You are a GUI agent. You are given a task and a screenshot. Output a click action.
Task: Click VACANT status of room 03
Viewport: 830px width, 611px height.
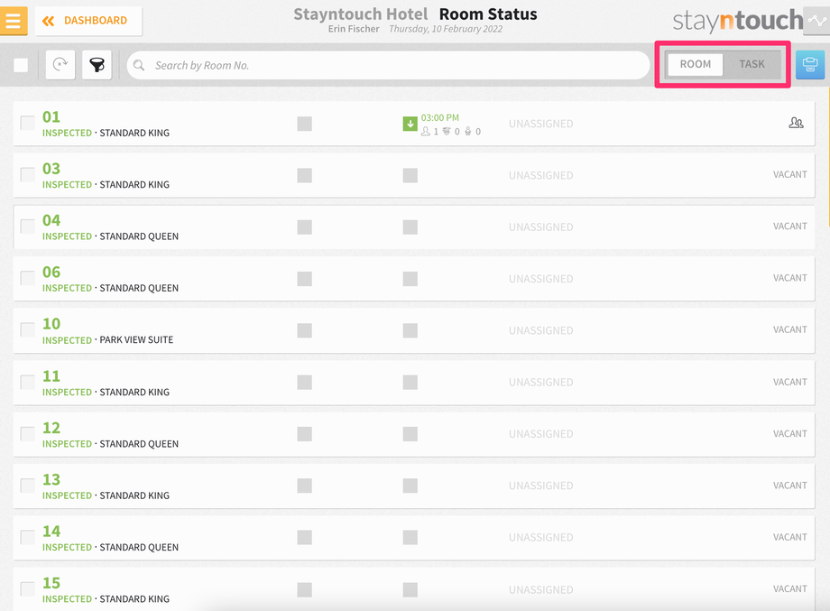pos(789,175)
